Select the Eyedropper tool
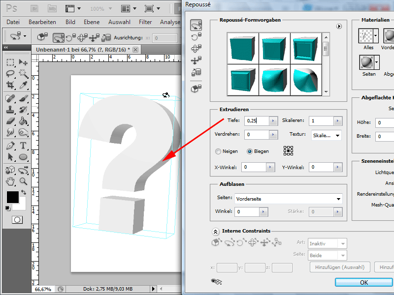The height and width of the screenshot is (295, 394). pyautogui.click(x=23, y=85)
